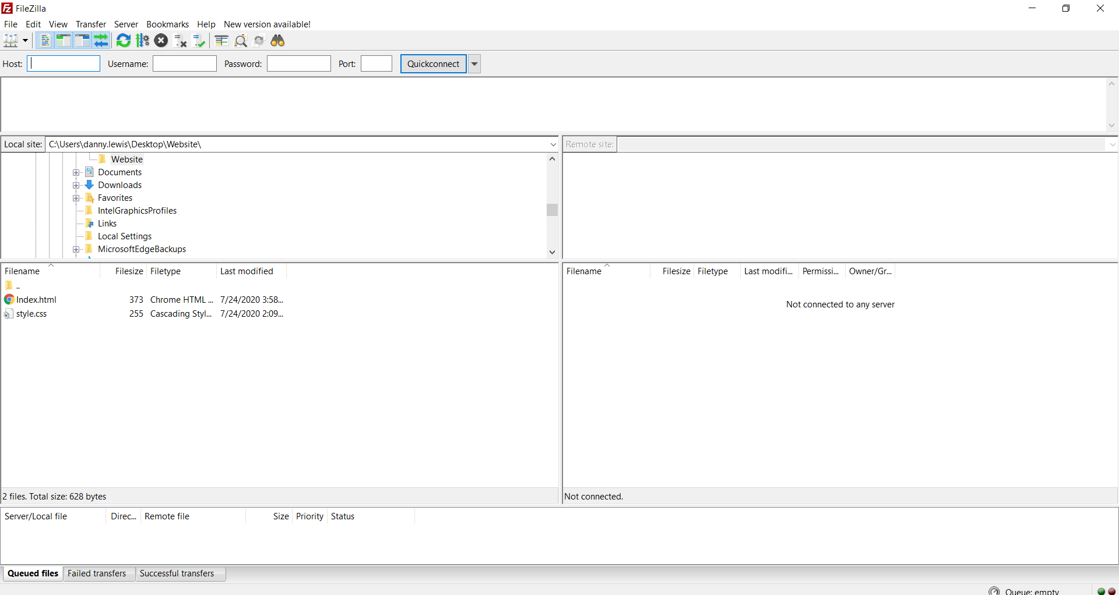Screen dimensions: 1119x595
Task: Select the Documents folder in tree
Action: point(119,172)
